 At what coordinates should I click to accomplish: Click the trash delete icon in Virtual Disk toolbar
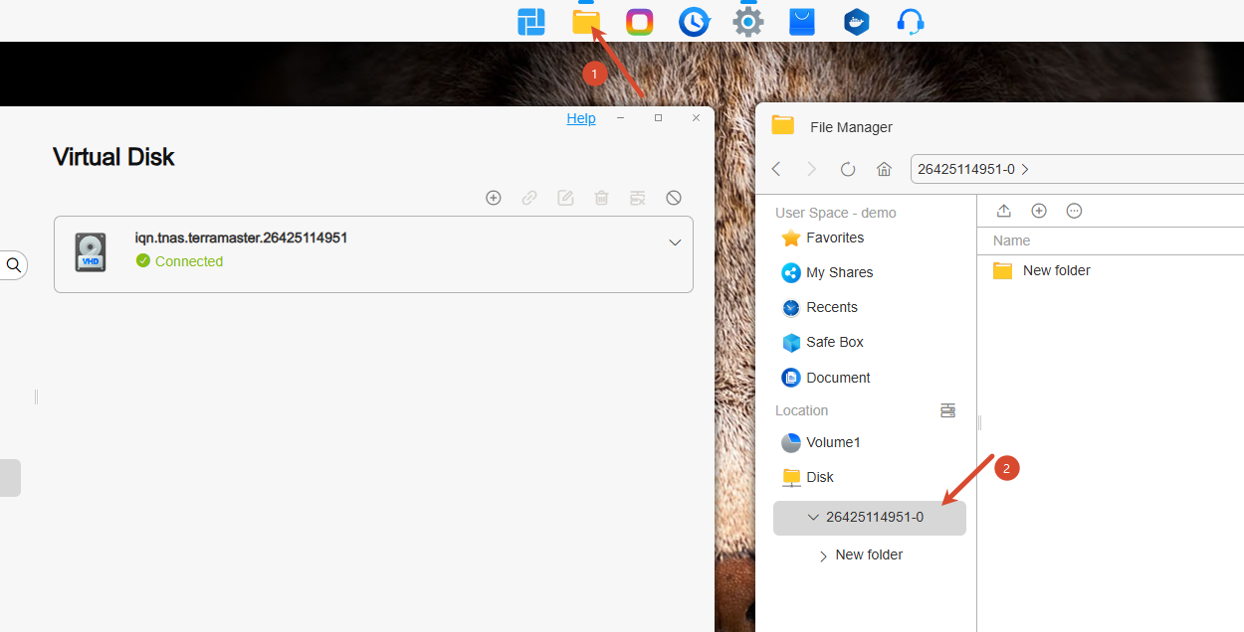coord(601,198)
